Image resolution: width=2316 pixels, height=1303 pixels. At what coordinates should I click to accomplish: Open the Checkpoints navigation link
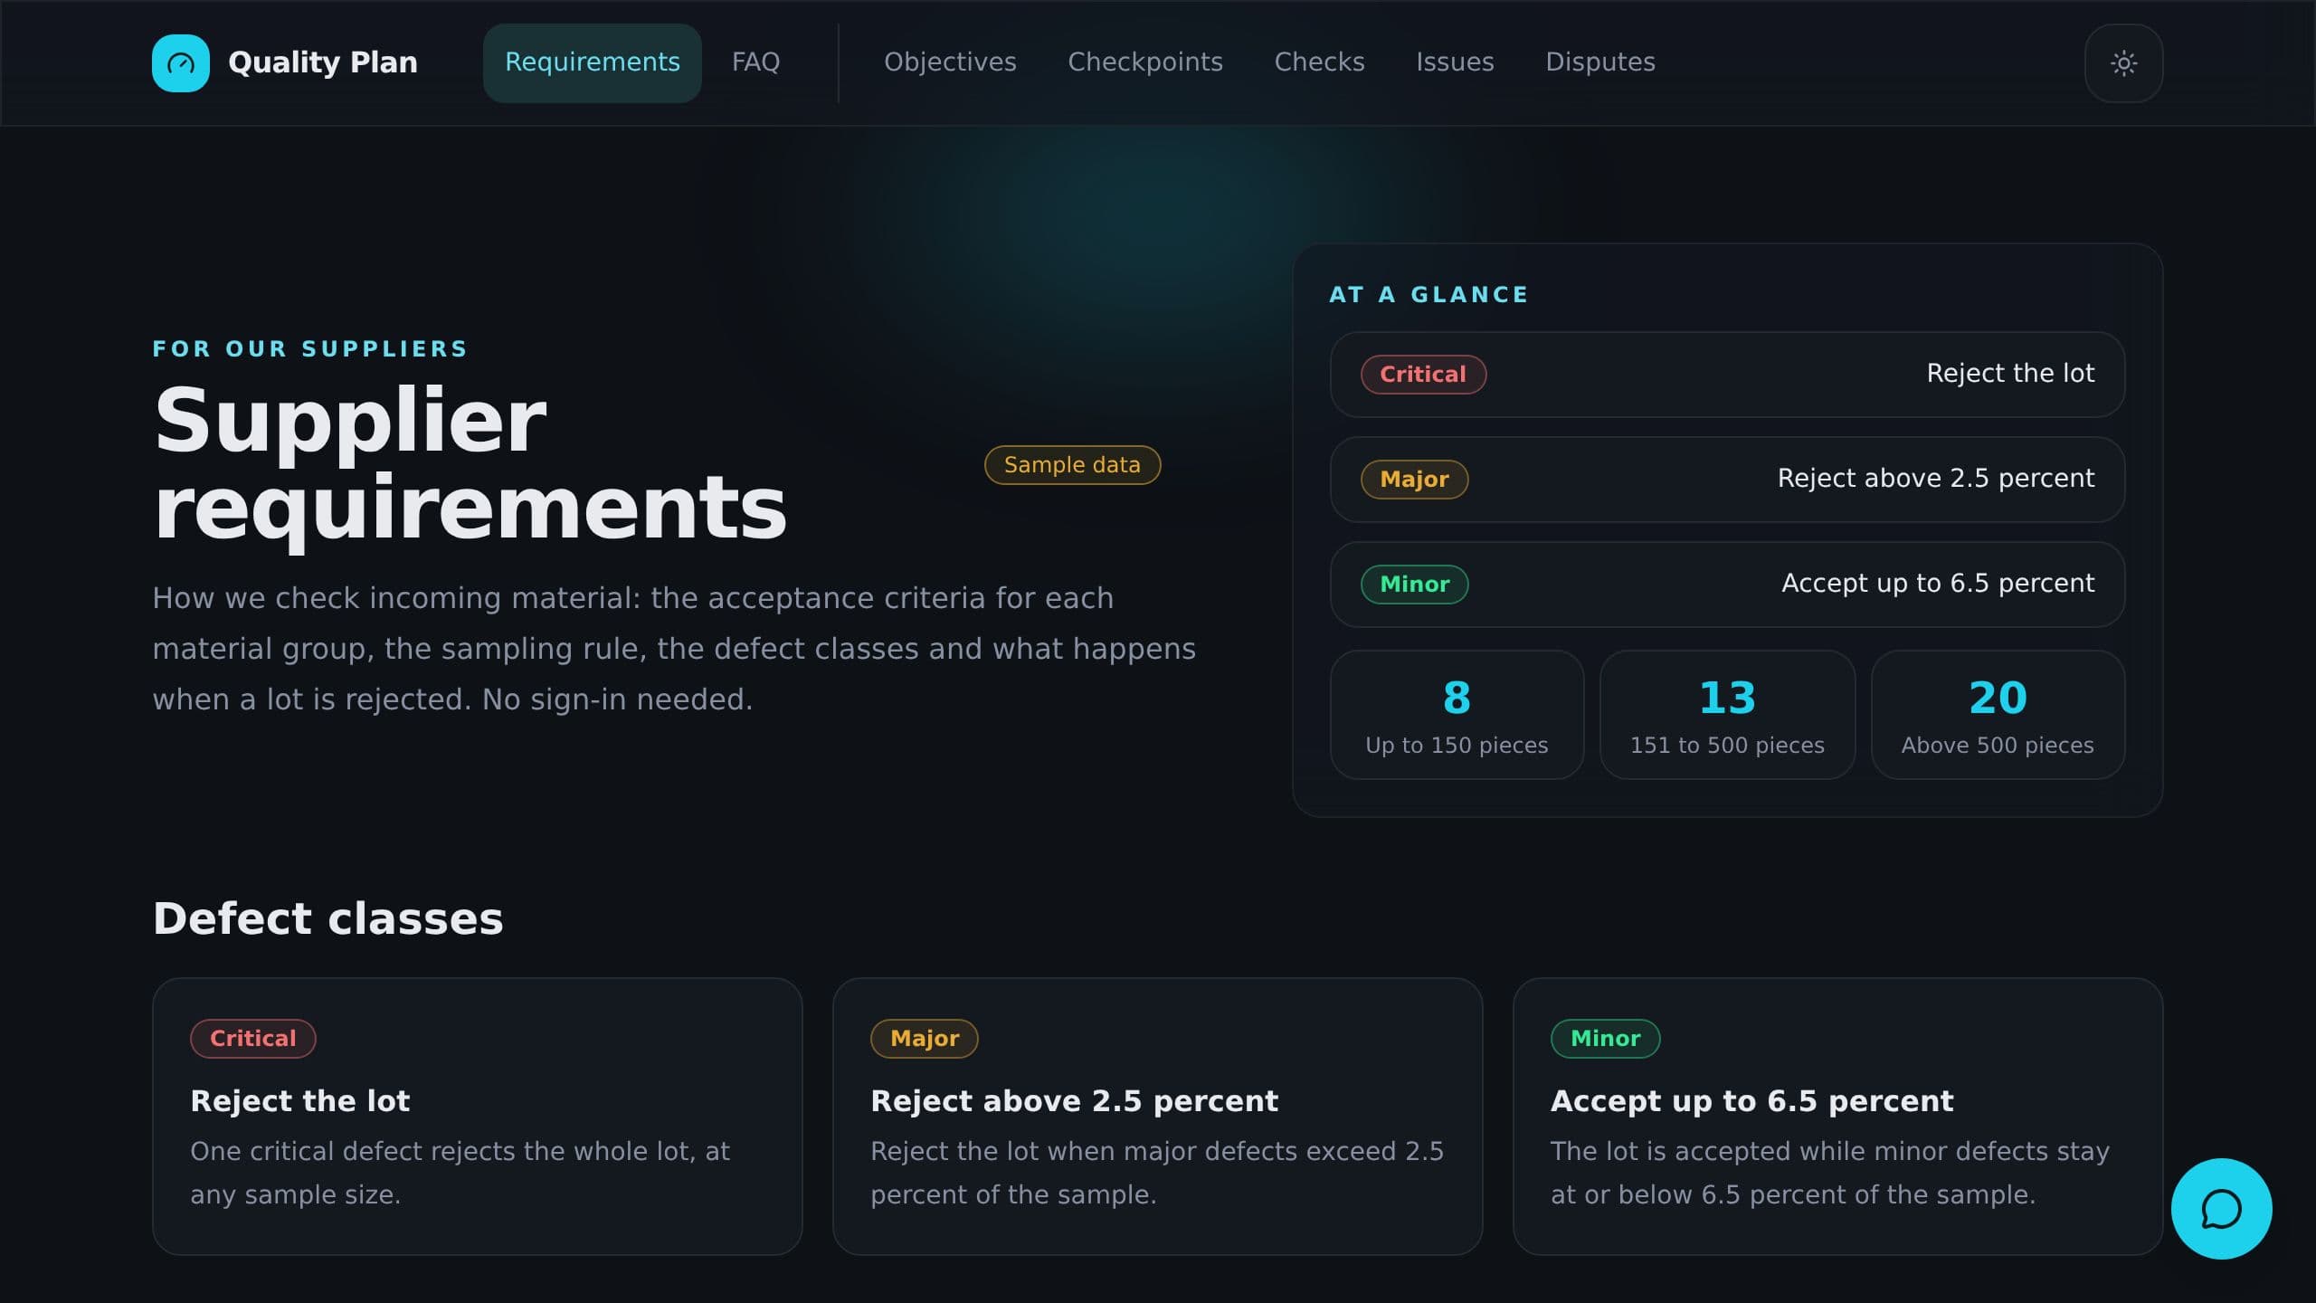click(1145, 62)
